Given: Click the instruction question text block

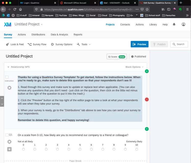Looking at the screenshot, I should point(80,98).
